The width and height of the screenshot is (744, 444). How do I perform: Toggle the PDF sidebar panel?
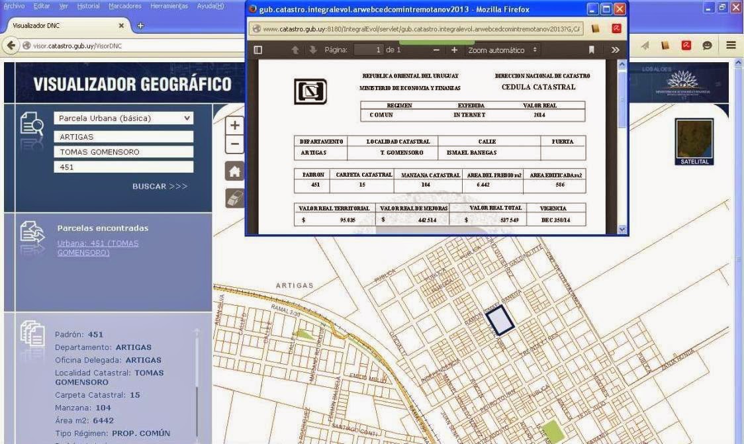[x=257, y=50]
